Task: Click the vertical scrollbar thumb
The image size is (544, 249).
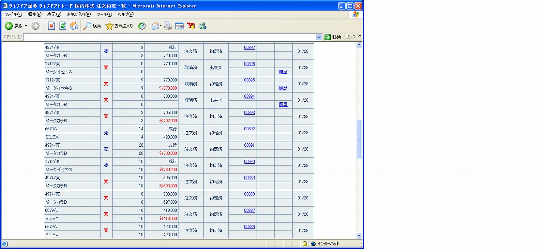Action: tap(359, 139)
